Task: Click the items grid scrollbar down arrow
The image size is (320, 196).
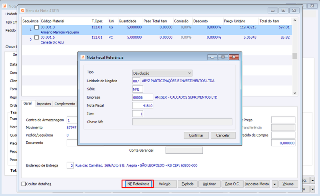Action: (x=295, y=93)
